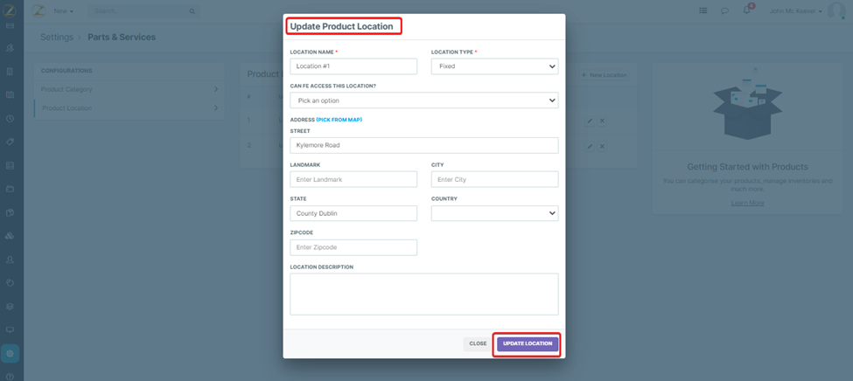
Task: Click the Close button in dialog
Action: pyautogui.click(x=478, y=343)
